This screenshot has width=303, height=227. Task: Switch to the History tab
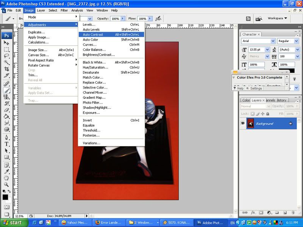pyautogui.click(x=281, y=100)
